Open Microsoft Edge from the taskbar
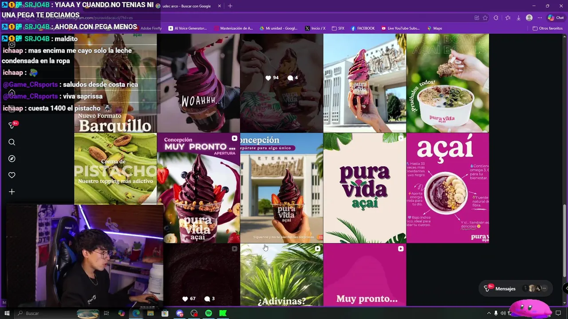The width and height of the screenshot is (568, 319). (136, 313)
